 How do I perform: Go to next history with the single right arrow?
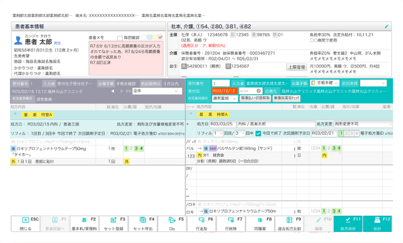(122, 91)
